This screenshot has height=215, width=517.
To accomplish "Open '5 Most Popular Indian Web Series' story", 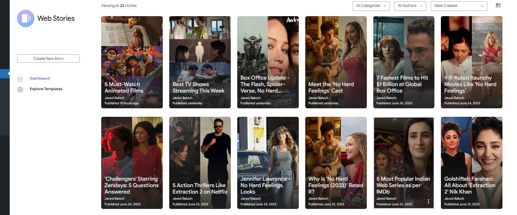I will 404,163.
